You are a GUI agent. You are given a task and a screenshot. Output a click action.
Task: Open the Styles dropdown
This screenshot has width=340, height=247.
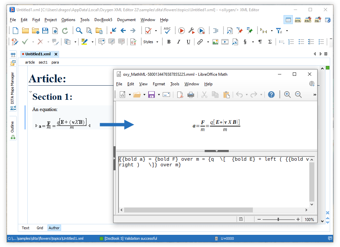(151, 42)
